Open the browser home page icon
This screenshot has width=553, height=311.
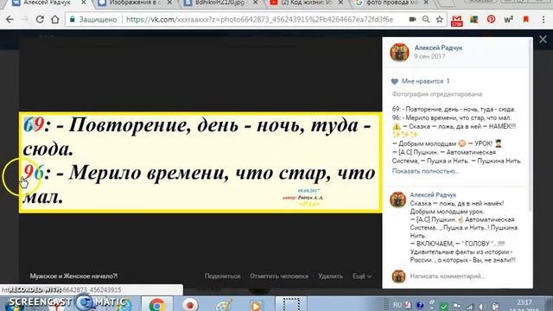(x=55, y=19)
